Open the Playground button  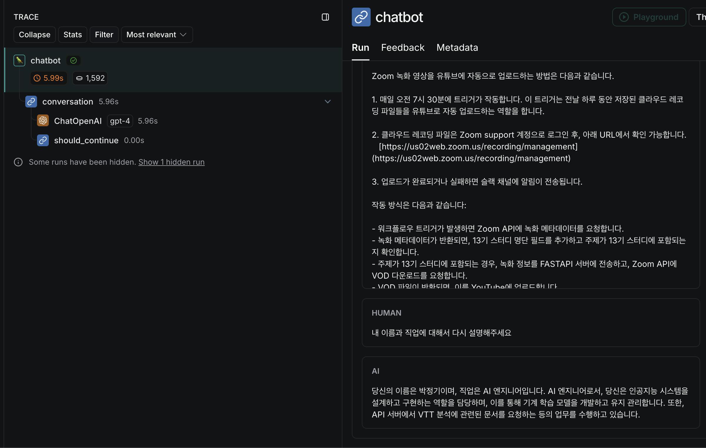(649, 17)
